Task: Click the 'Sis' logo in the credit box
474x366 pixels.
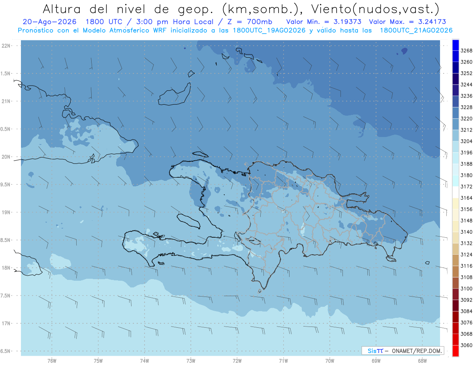Action: click(372, 351)
